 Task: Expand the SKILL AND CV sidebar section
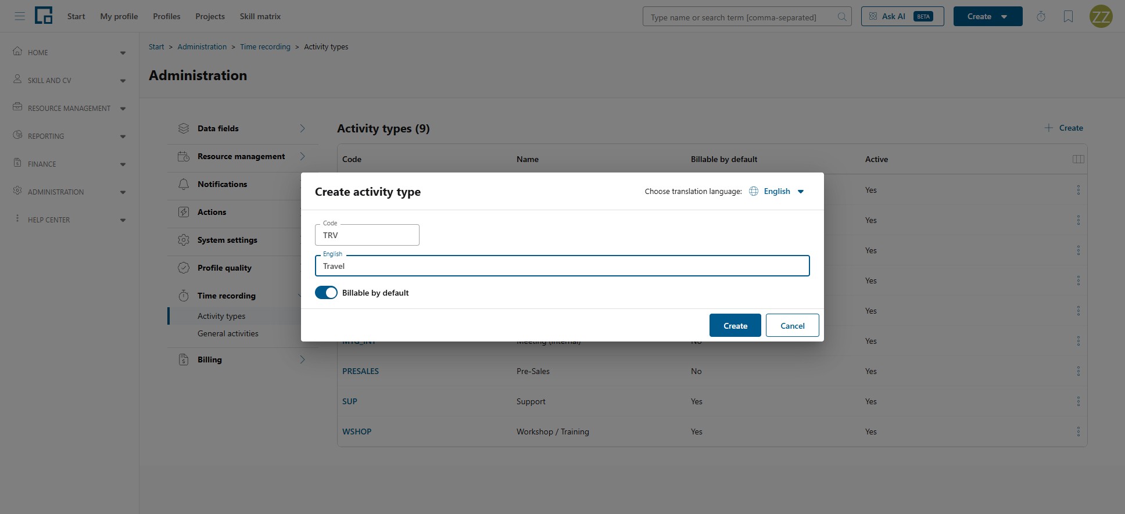69,80
